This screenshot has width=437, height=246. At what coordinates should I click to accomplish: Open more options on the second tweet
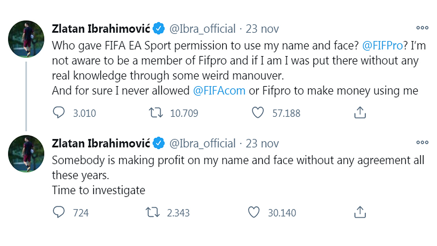click(422, 143)
